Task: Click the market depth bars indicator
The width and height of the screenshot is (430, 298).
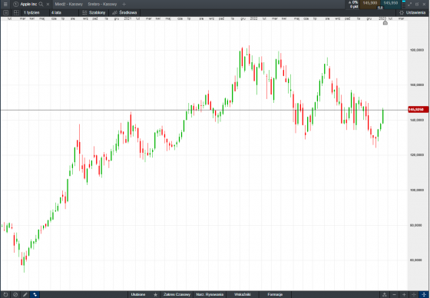Action: coord(404,5)
